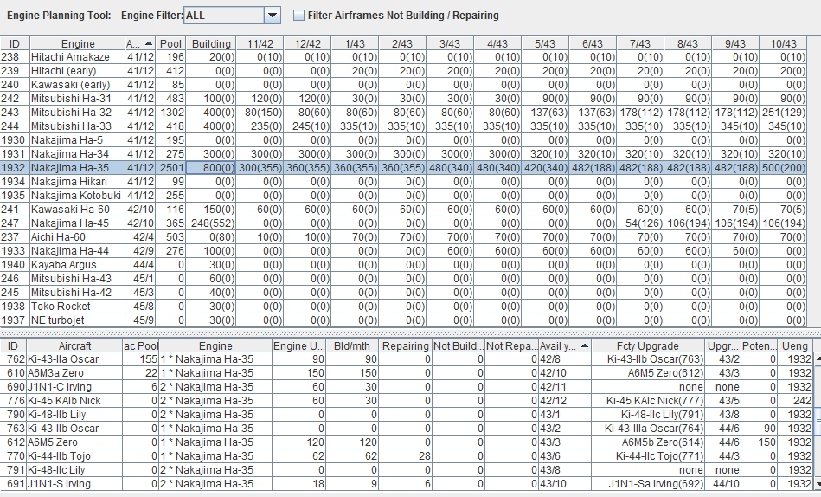Click the ac Pool column header
This screenshot has width=821, height=497.
[141, 346]
